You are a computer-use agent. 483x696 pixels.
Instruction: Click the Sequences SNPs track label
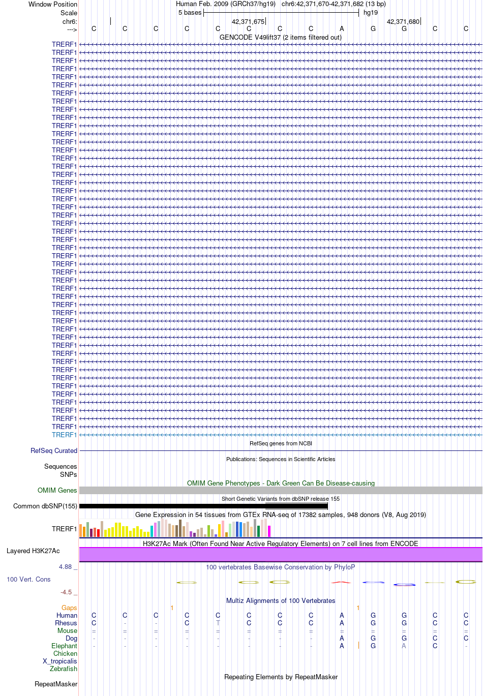point(61,470)
